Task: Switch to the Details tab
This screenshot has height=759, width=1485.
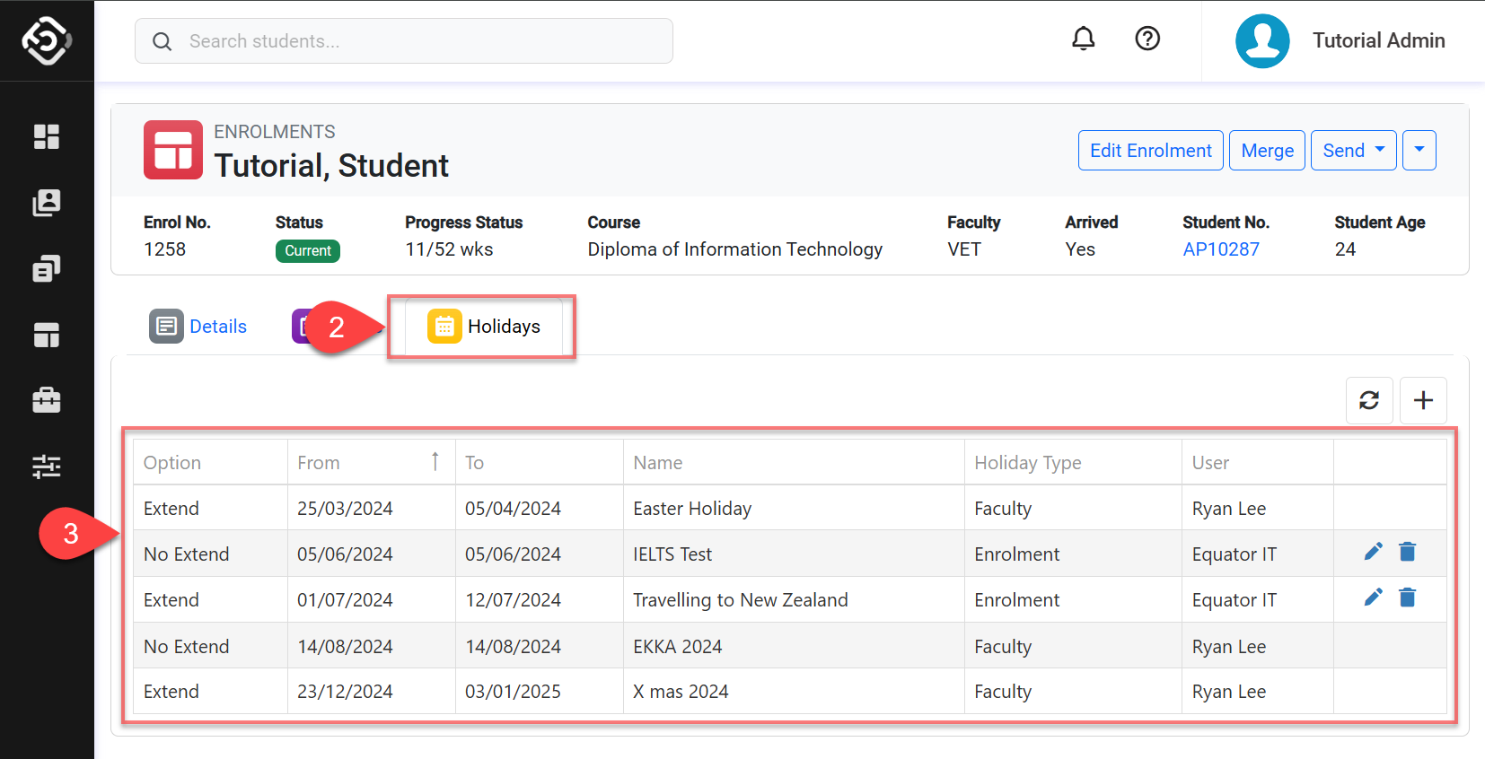Action: (198, 327)
